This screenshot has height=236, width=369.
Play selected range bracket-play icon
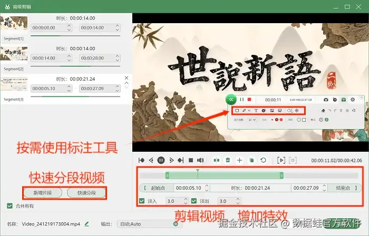(x=281, y=160)
